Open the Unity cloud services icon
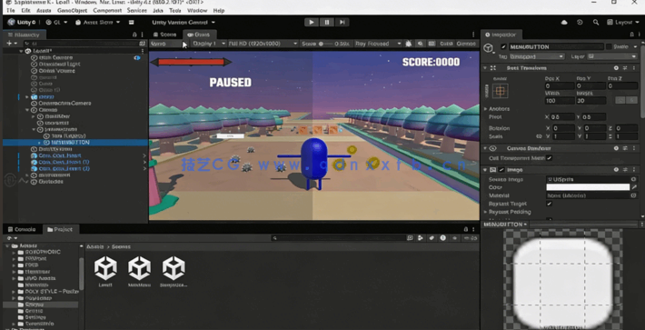This screenshot has height=330, width=645. click(564, 22)
